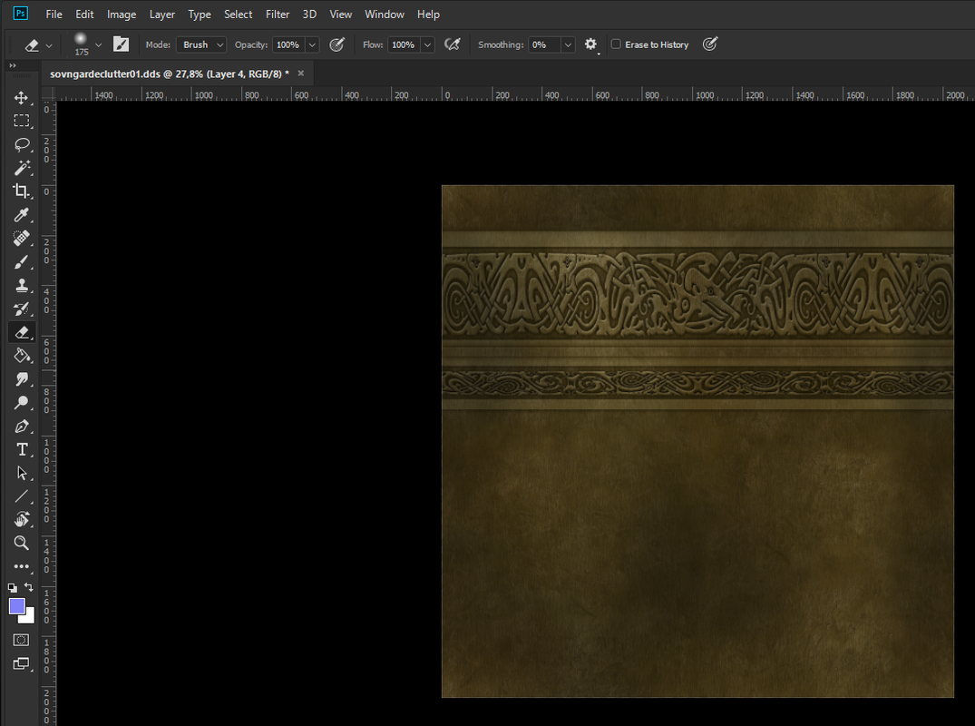
Task: Select the Path Selection tool
Action: [x=21, y=473]
